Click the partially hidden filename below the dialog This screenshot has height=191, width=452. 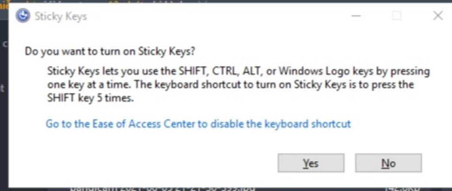tap(162, 189)
